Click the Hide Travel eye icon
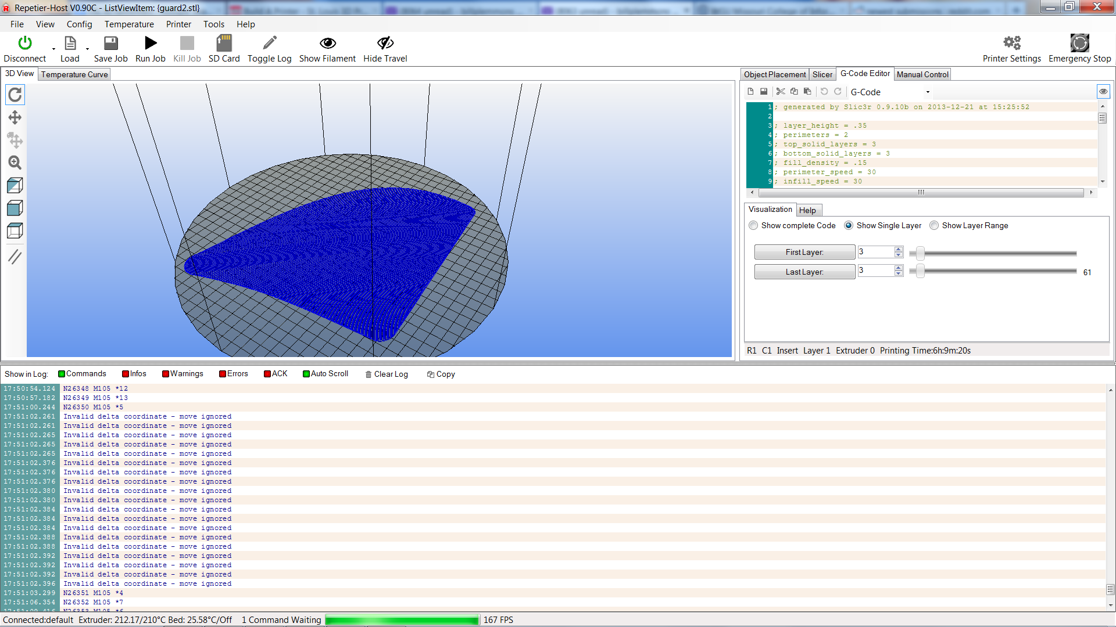The height and width of the screenshot is (627, 1116). [x=385, y=43]
